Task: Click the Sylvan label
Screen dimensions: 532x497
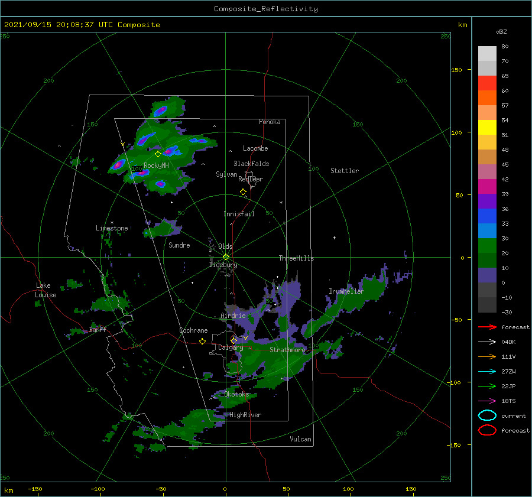Action: [226, 174]
